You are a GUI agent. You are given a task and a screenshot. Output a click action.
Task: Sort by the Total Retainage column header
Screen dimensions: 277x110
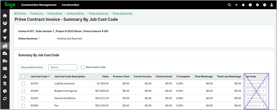point(204,76)
